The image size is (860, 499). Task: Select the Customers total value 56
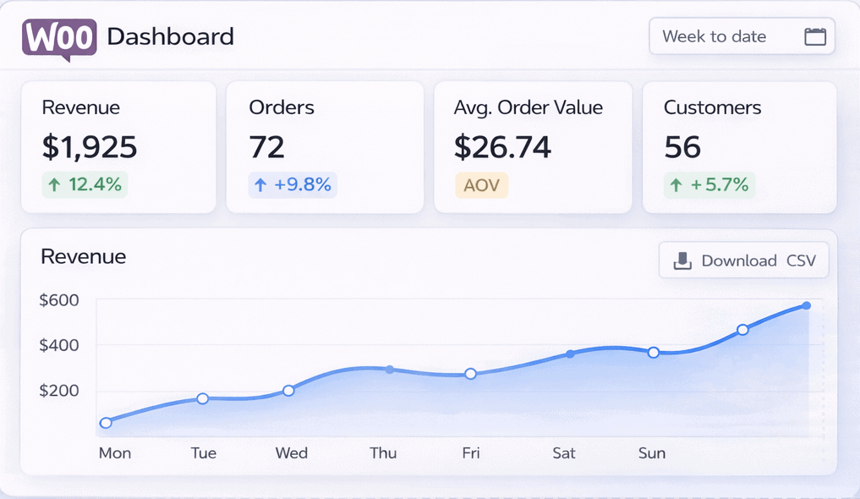682,147
